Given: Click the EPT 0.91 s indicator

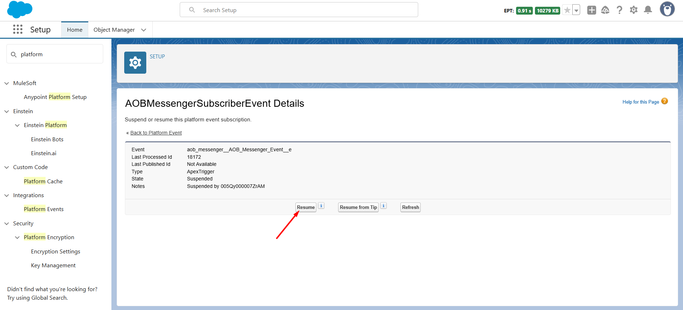Looking at the screenshot, I should click(524, 11).
